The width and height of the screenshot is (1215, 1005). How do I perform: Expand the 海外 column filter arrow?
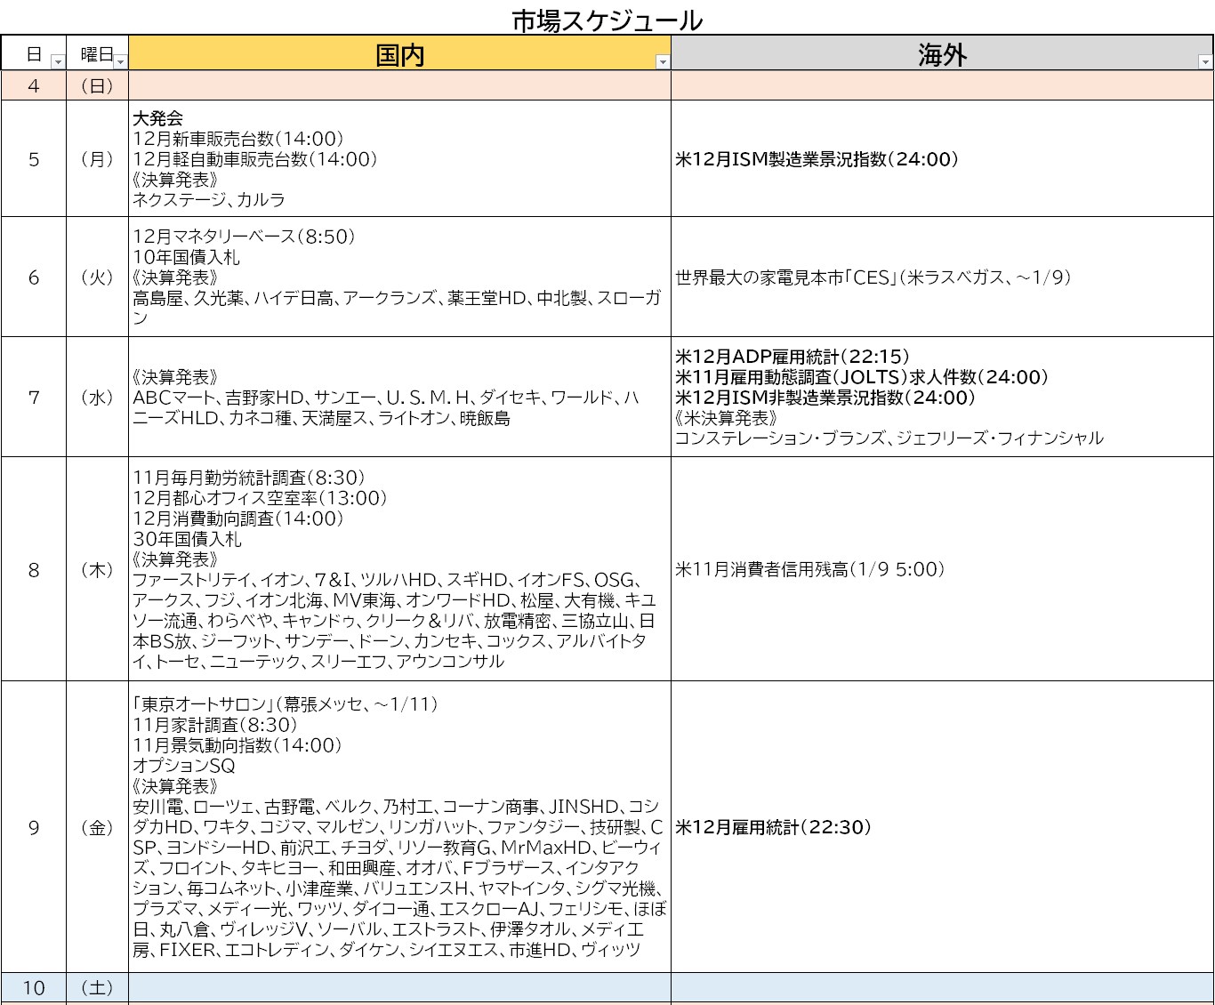point(1204,62)
